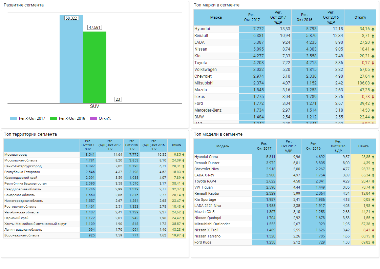The height and width of the screenshot is (269, 380).
Task: Click the up arrow in LADA X-Ray row
Action: [373, 175]
